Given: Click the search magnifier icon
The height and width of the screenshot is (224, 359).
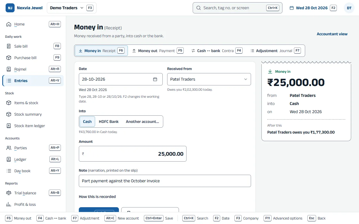Looking at the screenshot, I should click(x=199, y=8).
